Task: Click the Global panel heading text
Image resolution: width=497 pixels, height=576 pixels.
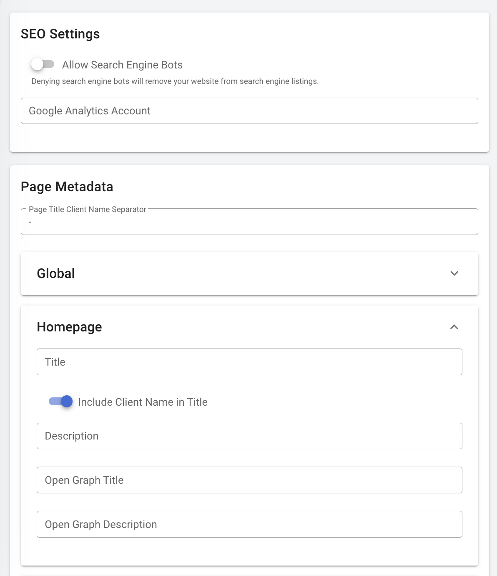Action: pyautogui.click(x=56, y=274)
